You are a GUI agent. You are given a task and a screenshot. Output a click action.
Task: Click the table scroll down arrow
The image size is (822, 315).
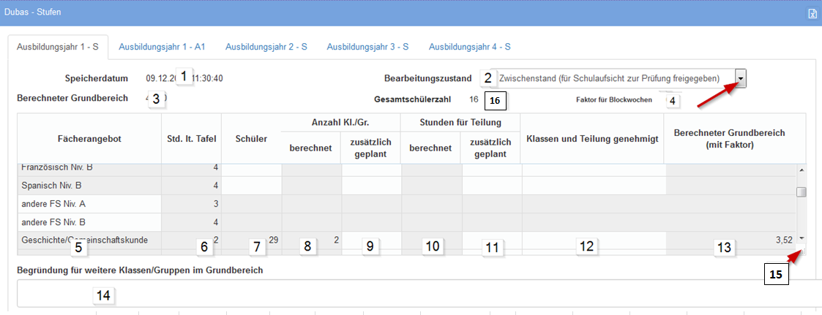[801, 238]
